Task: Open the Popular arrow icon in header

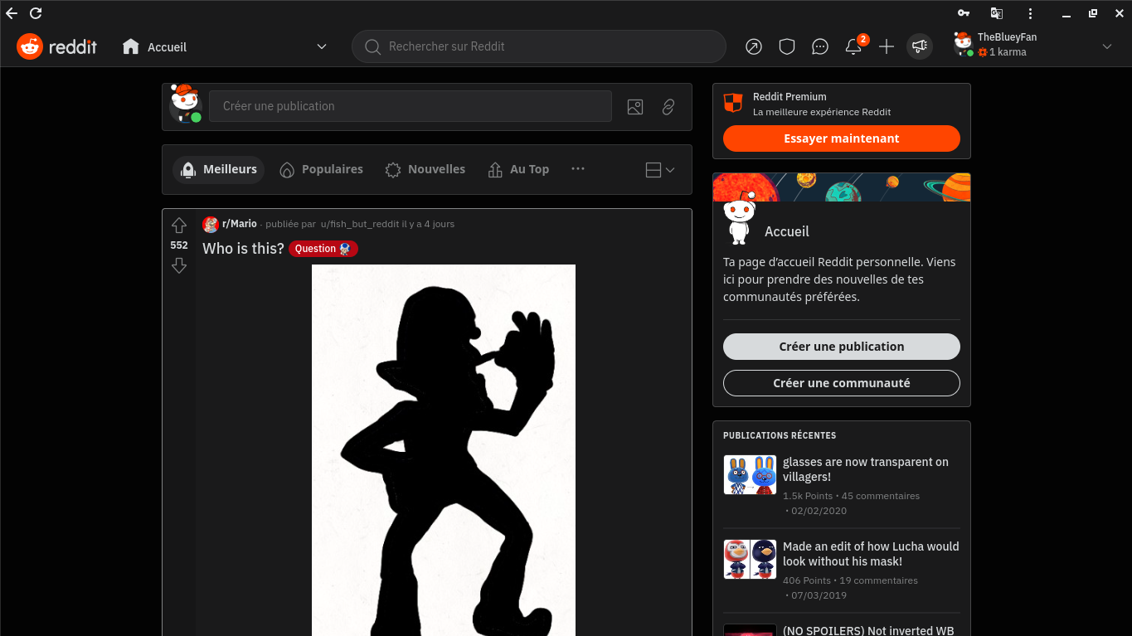Action: click(x=753, y=47)
